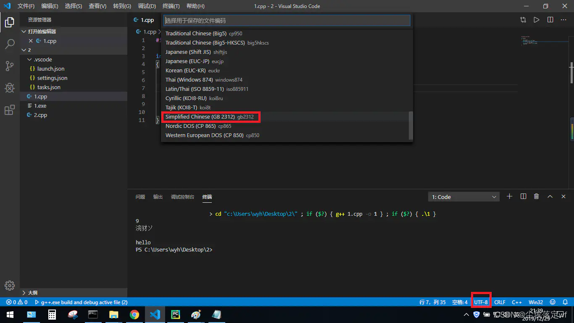Expand the Outline section
Viewport: 574px width, 323px height.
74,293
